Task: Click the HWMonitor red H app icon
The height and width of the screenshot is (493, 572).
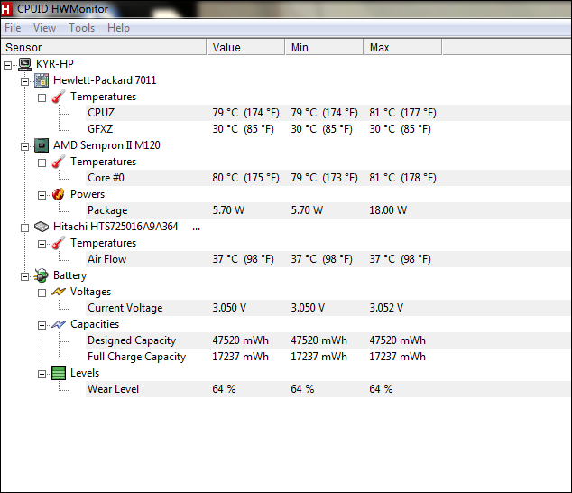Action: pyautogui.click(x=6, y=9)
